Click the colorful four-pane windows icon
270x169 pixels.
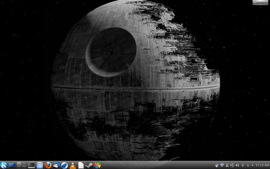click(97, 165)
